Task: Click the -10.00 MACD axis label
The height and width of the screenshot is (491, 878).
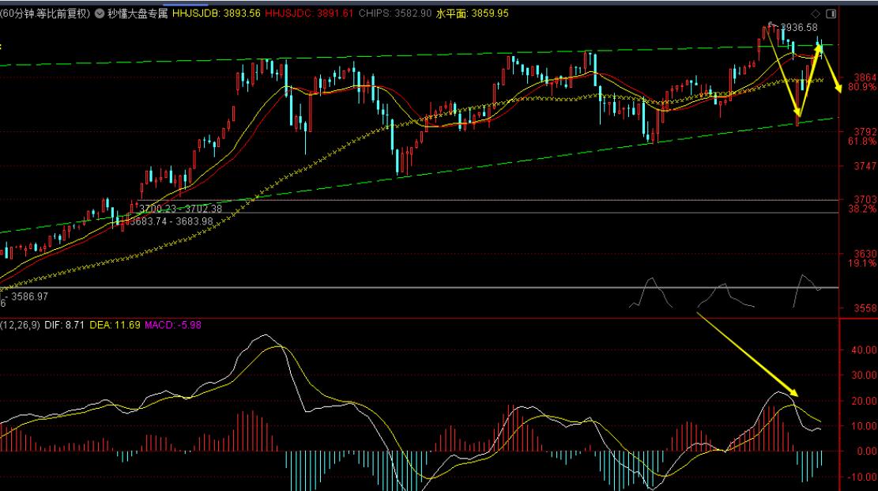Action: point(861,477)
